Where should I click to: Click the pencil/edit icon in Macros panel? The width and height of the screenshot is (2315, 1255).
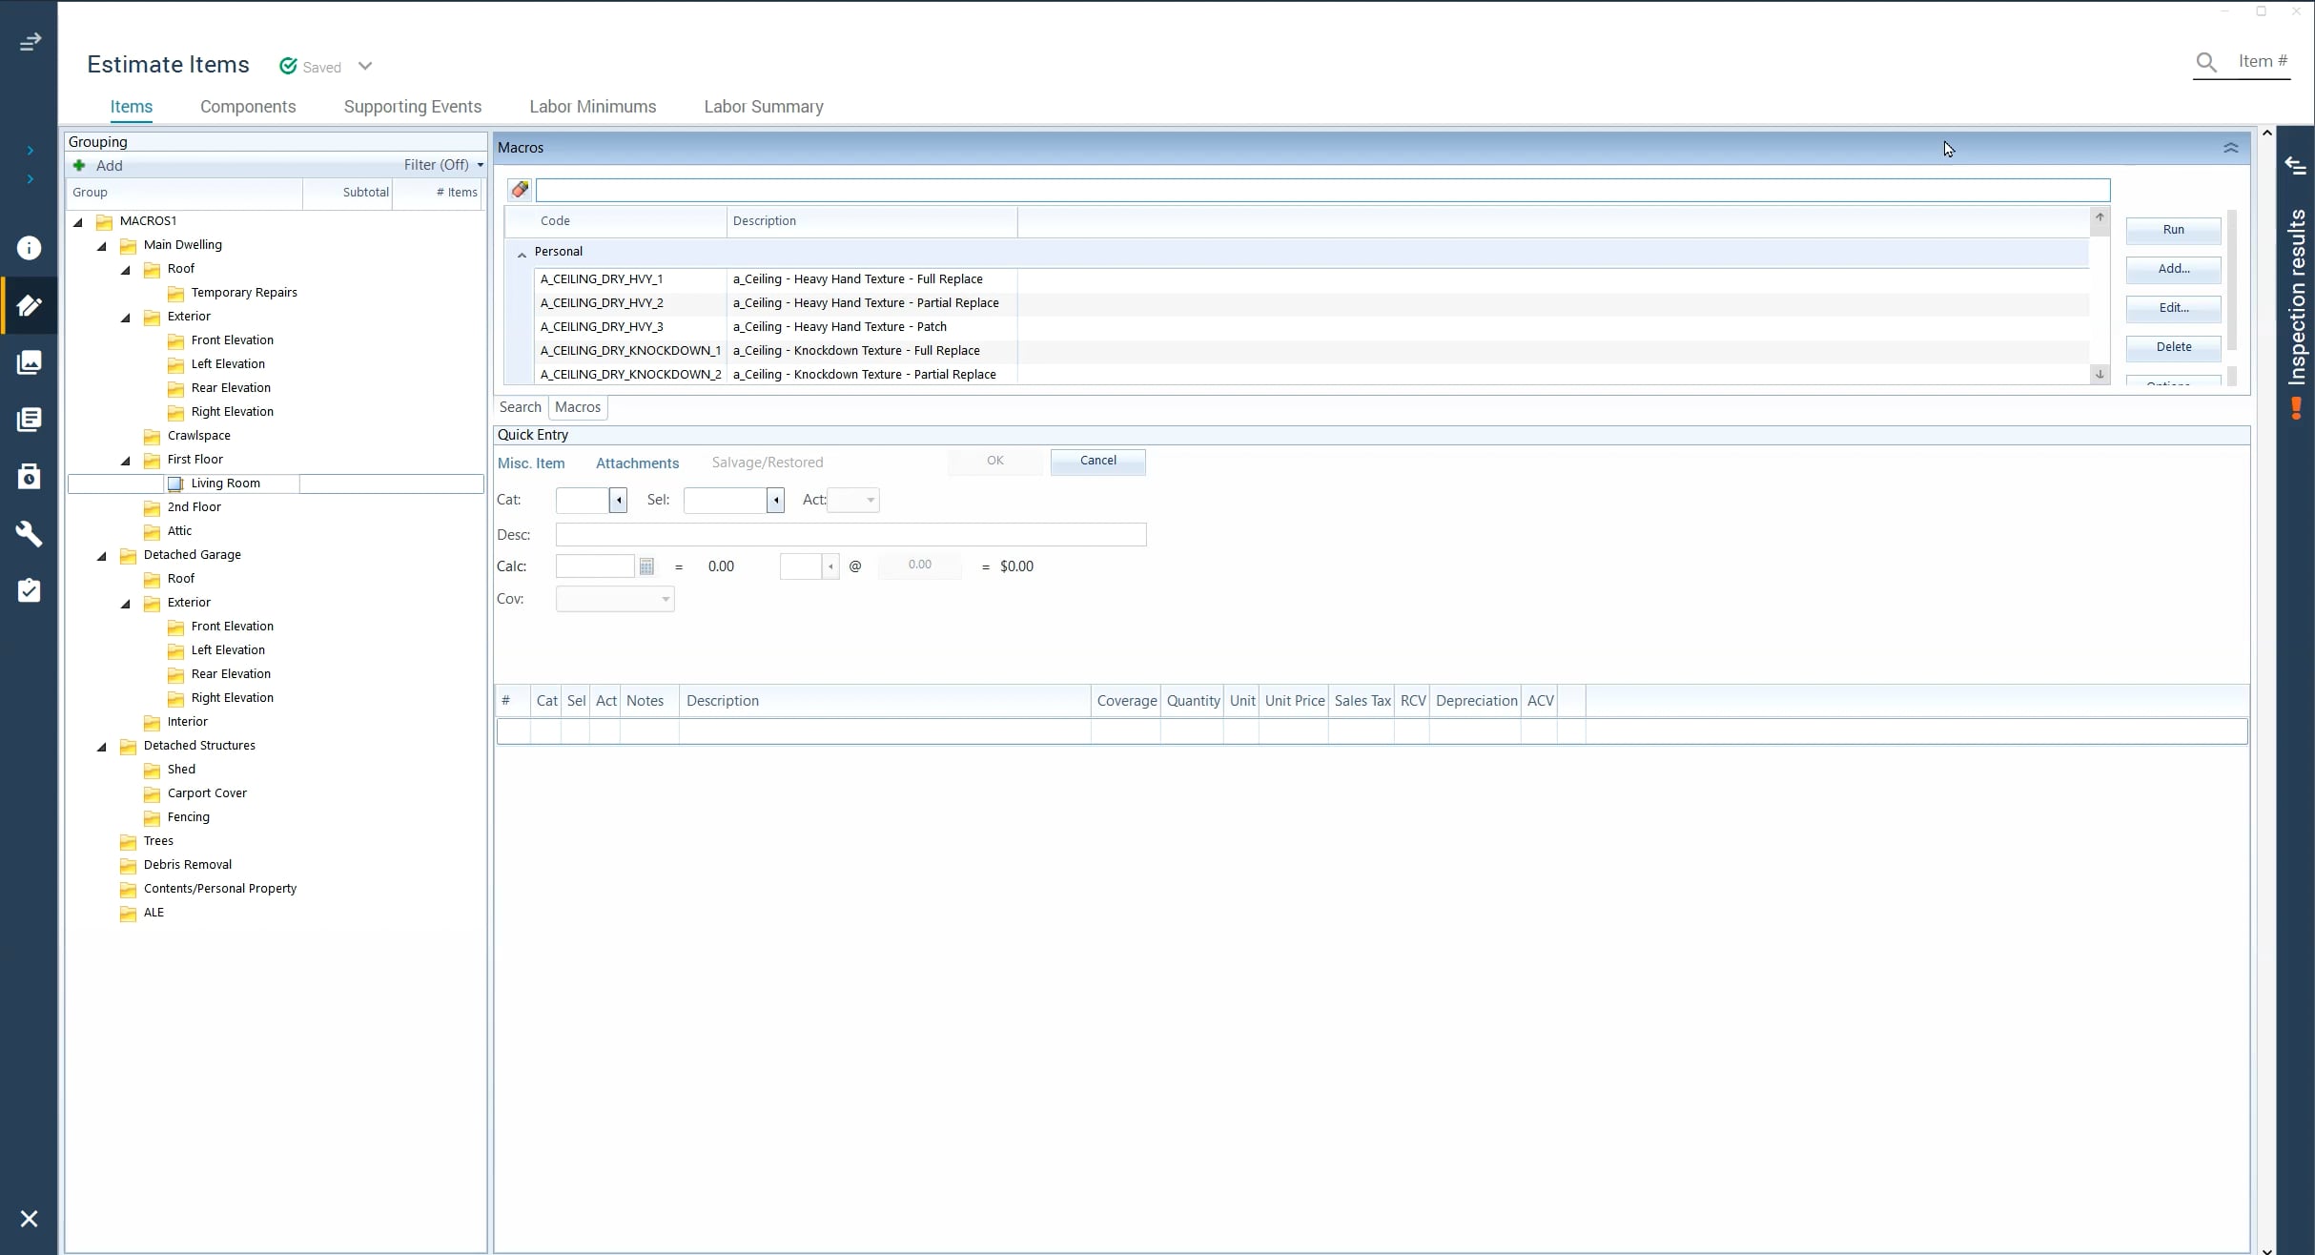tap(521, 187)
